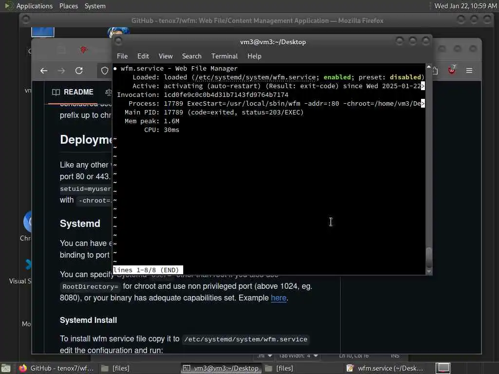Click the Invocation ID line in the terminal
The height and width of the screenshot is (374, 499).
(x=202, y=95)
